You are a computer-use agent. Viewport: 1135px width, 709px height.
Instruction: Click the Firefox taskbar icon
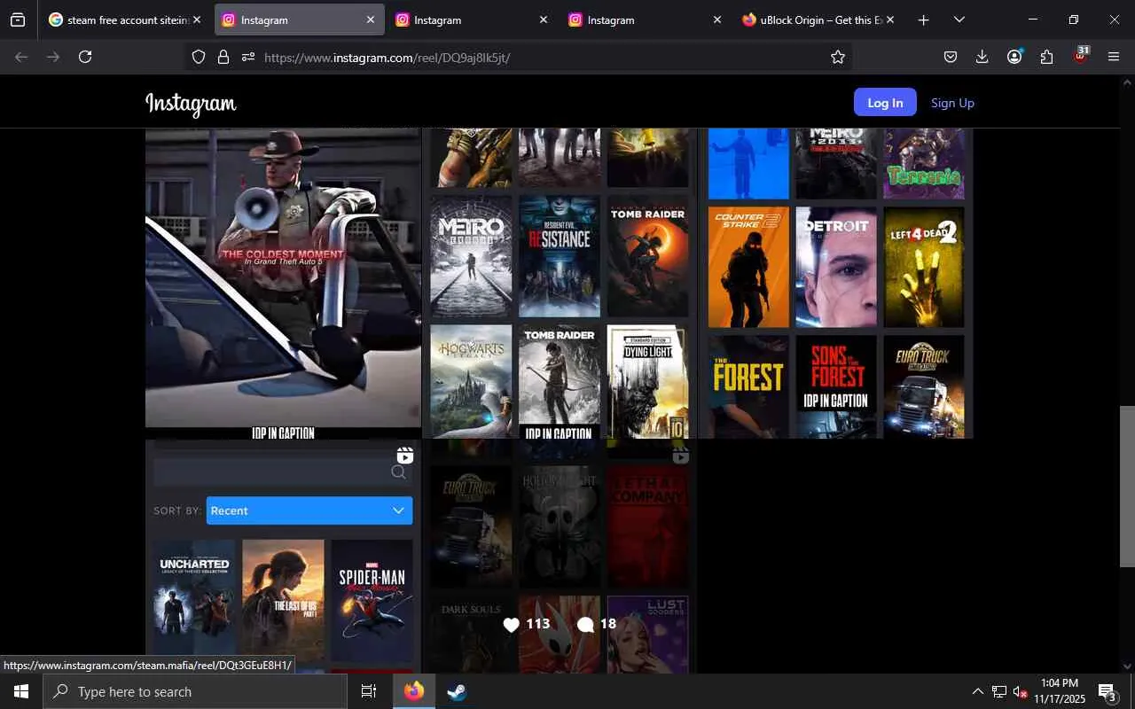pyautogui.click(x=414, y=691)
